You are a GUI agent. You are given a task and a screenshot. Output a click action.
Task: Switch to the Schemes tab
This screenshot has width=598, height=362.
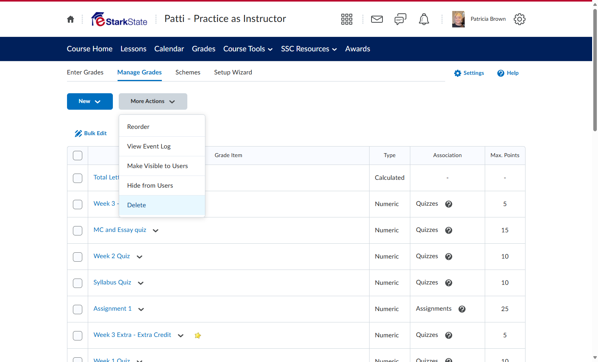click(188, 72)
